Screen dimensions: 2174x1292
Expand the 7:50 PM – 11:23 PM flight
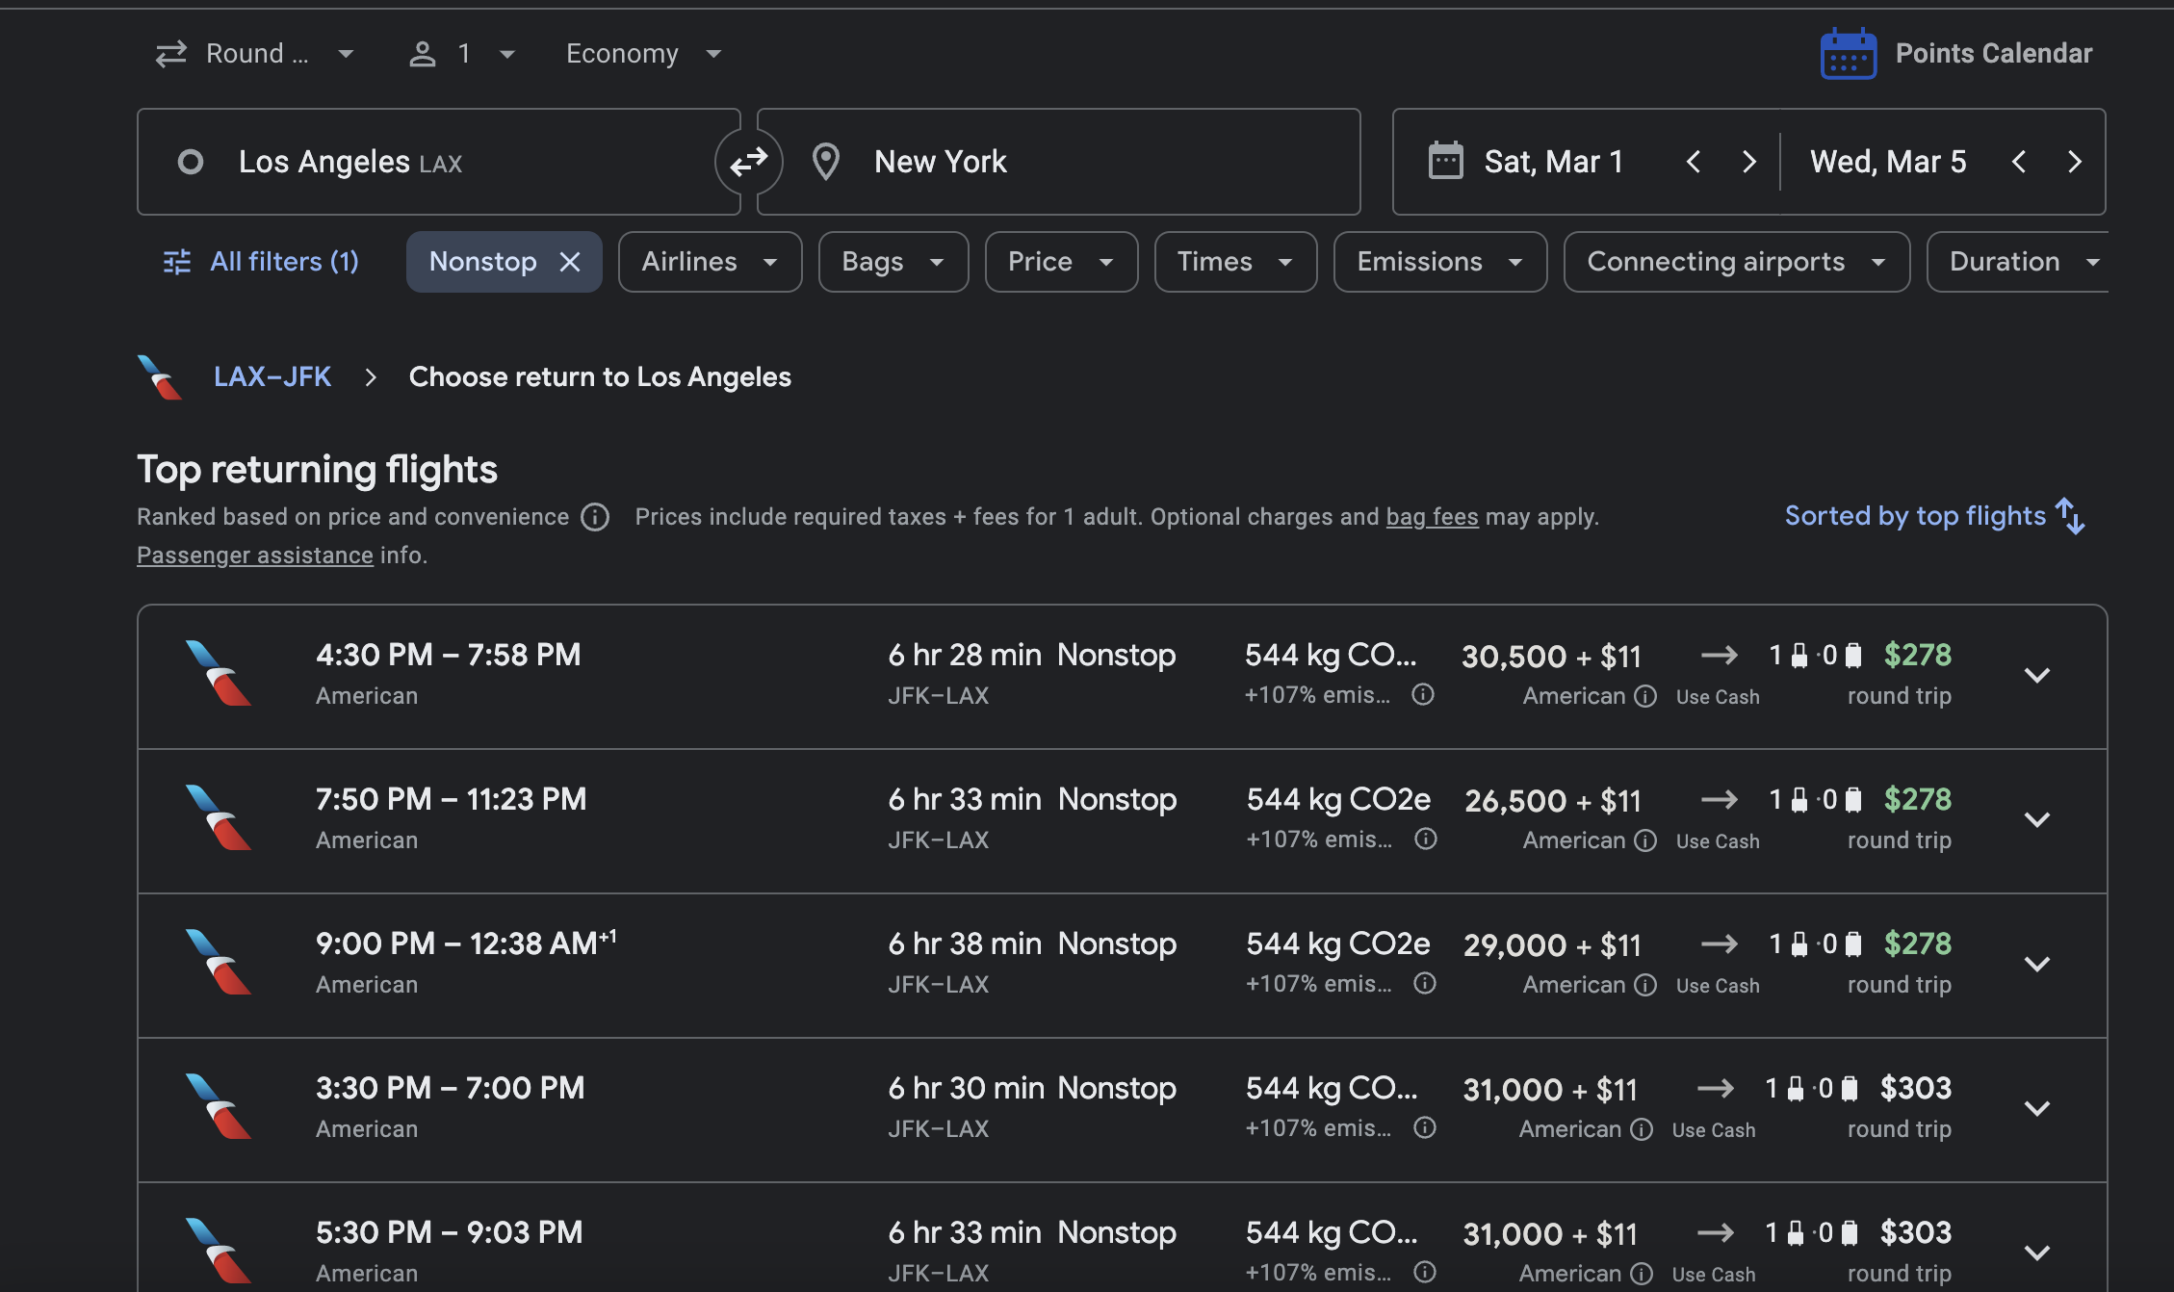pyautogui.click(x=2037, y=820)
